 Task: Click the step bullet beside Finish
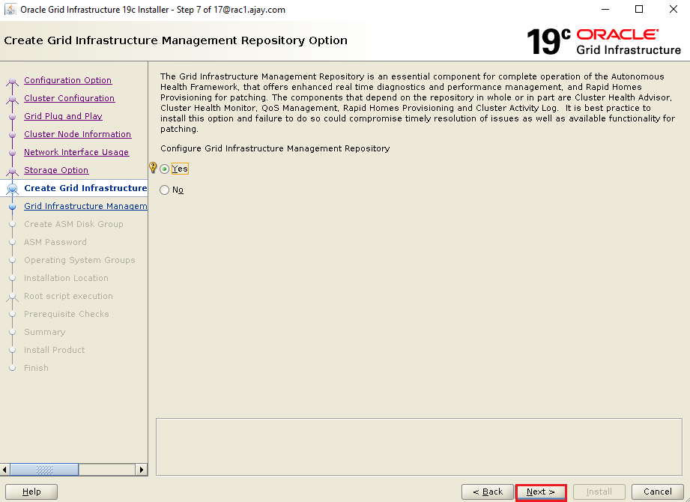point(12,368)
